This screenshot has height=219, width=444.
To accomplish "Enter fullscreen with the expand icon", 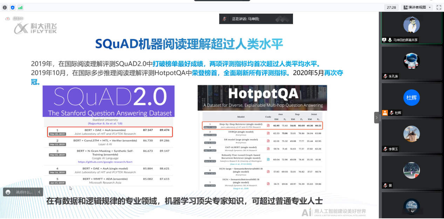I will (439, 7).
